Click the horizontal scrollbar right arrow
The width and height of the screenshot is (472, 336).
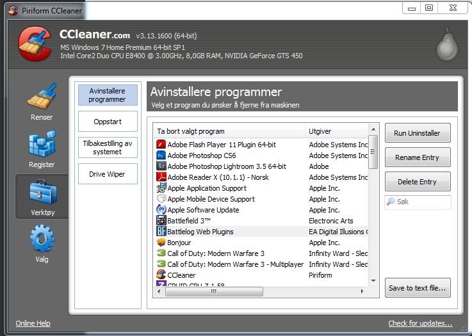(x=362, y=291)
